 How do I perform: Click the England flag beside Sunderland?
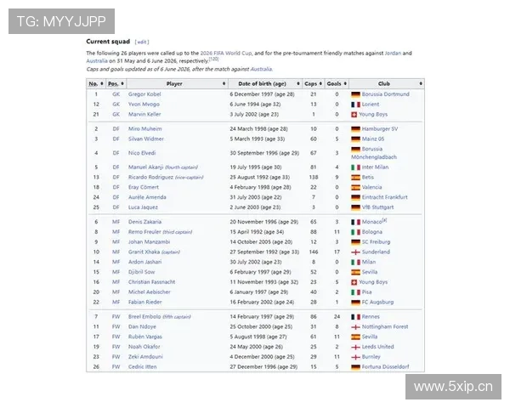coord(355,252)
